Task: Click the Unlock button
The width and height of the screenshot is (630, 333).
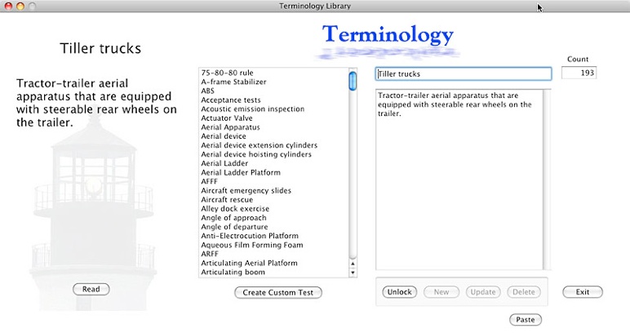Action: 399,292
